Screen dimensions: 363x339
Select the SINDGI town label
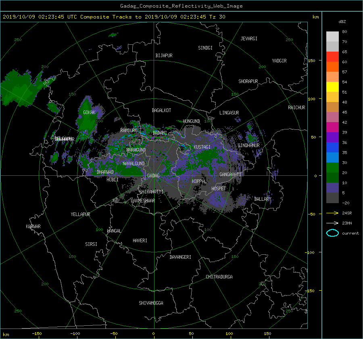205,48
